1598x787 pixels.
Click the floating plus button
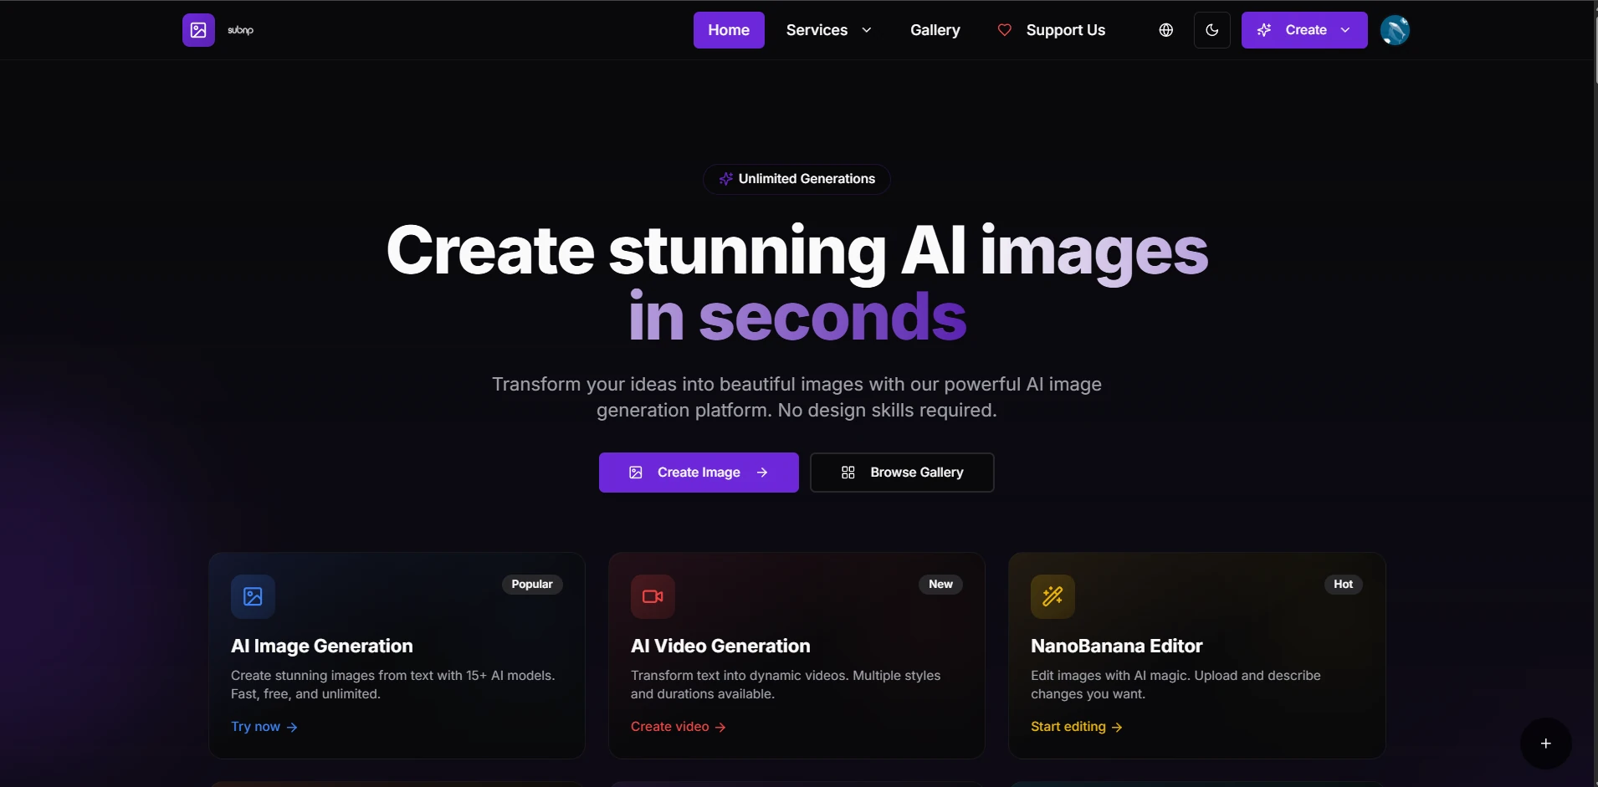tap(1545, 744)
